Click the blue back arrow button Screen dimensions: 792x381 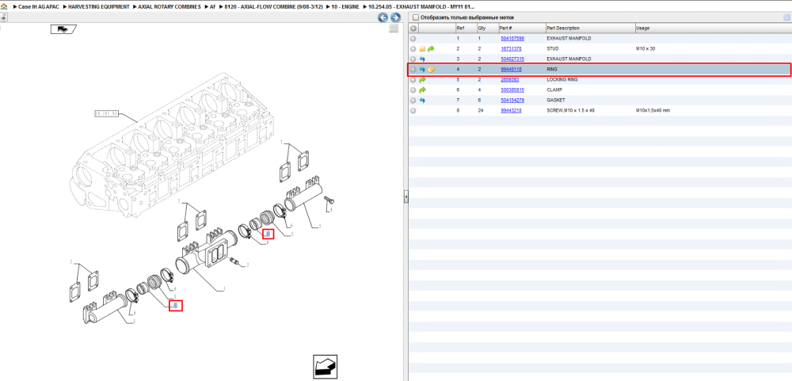(383, 17)
